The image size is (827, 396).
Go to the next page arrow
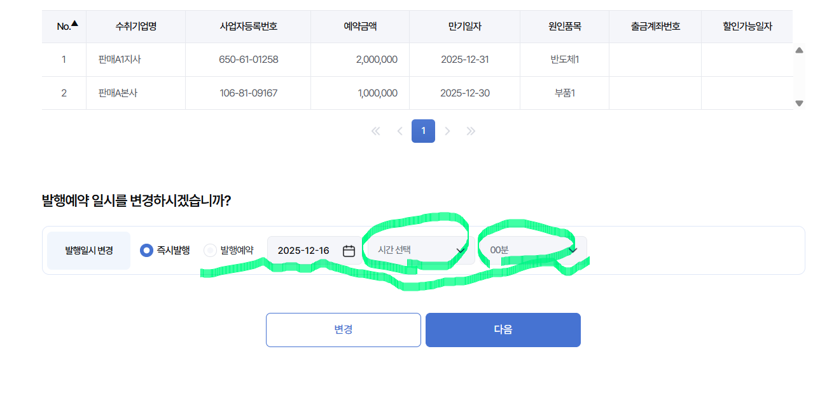pyautogui.click(x=447, y=131)
